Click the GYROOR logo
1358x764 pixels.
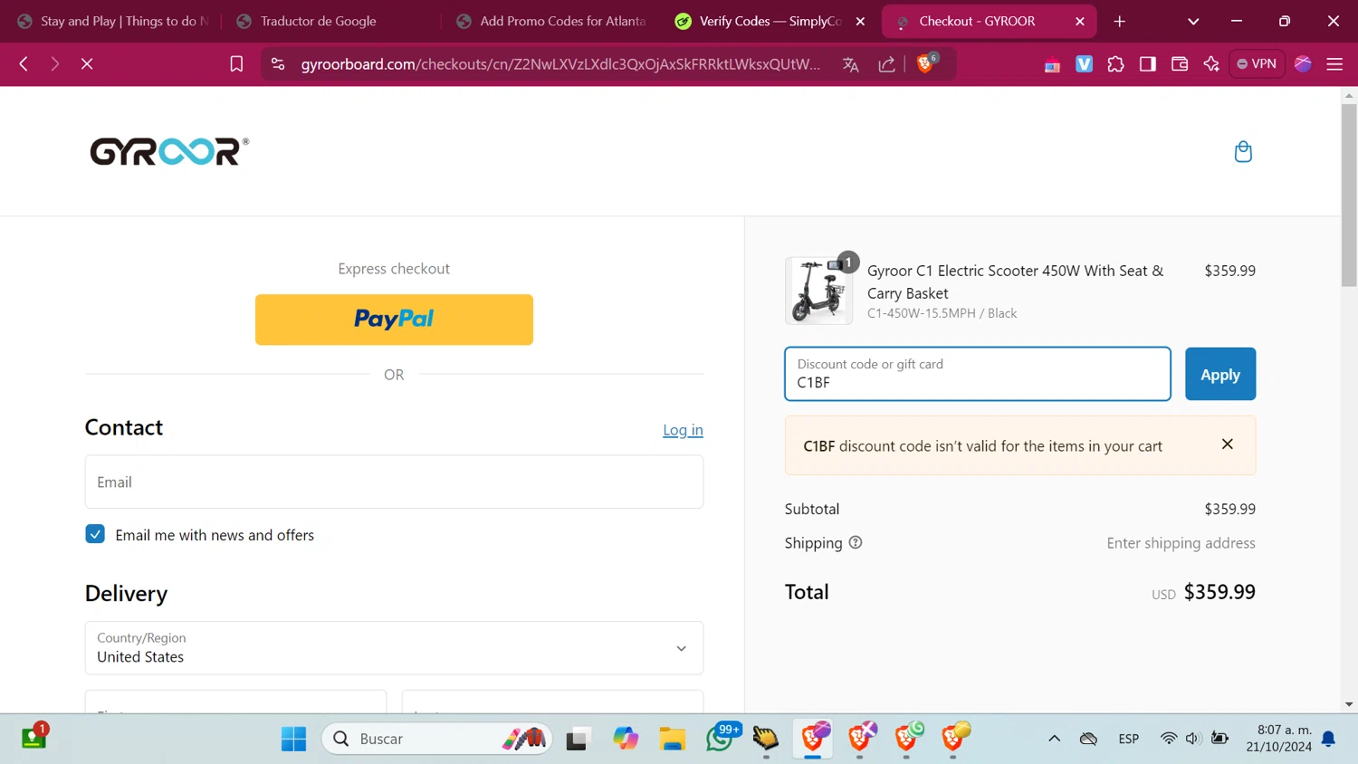tap(169, 151)
